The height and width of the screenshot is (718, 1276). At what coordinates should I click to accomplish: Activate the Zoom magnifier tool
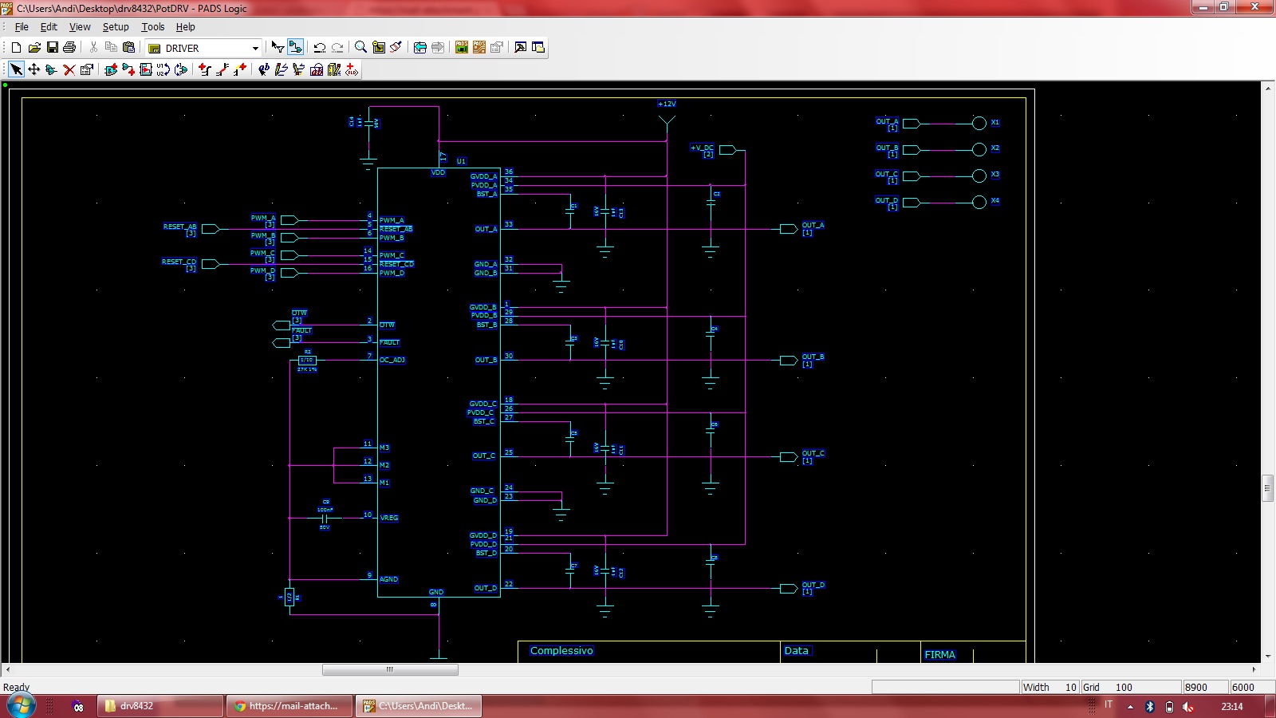(360, 48)
